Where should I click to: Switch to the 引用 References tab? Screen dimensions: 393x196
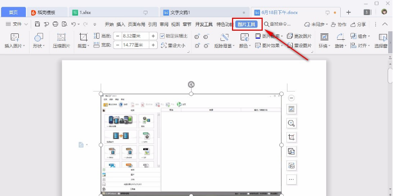tap(152, 24)
